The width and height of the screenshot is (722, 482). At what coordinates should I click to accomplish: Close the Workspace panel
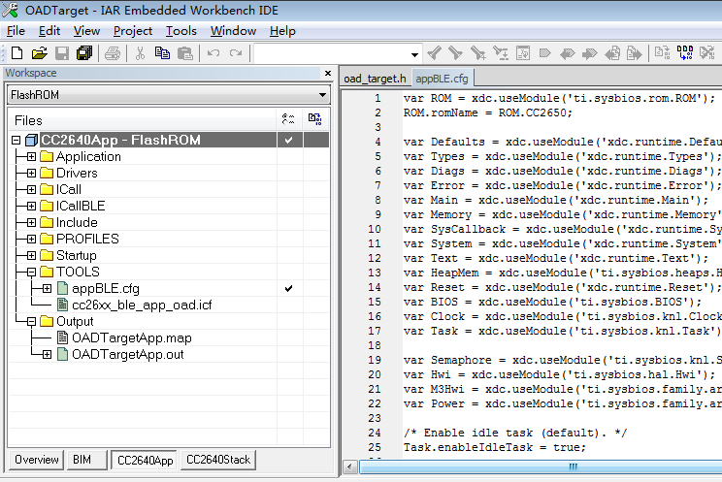click(x=328, y=73)
